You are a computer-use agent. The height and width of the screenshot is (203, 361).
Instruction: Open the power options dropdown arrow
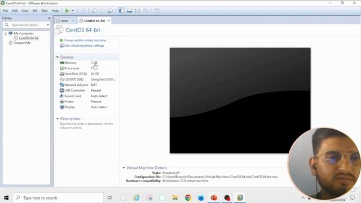pos(73,11)
